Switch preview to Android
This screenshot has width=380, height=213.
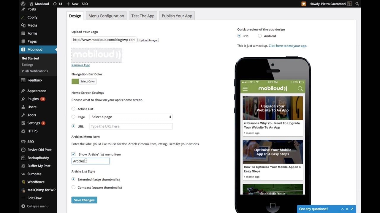[260, 36]
